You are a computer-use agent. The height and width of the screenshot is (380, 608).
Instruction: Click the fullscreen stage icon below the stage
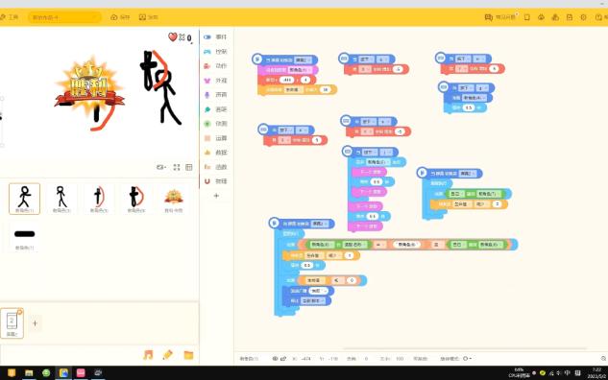point(177,167)
